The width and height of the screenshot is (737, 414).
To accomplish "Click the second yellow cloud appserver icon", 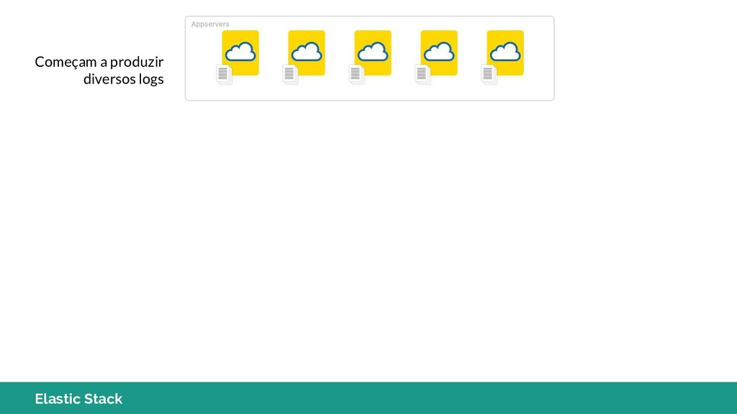I will (307, 52).
